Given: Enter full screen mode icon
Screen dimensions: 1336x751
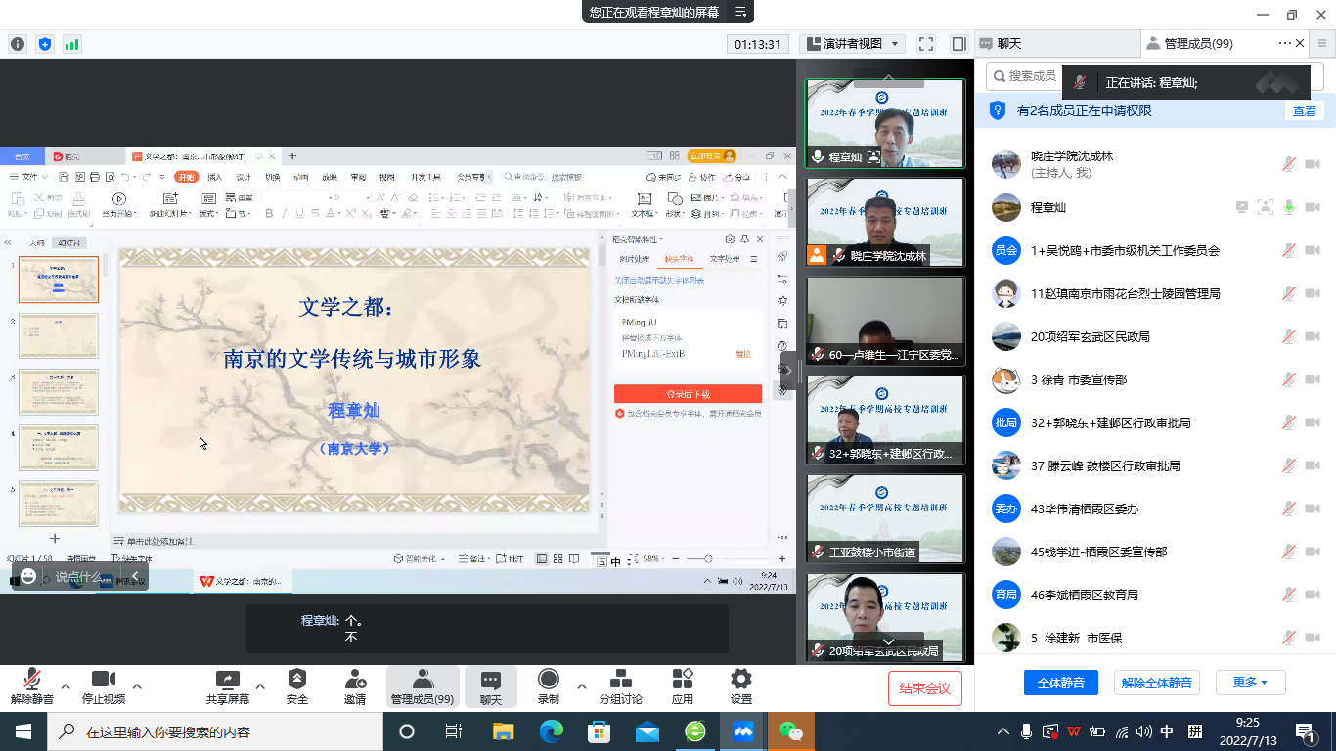Looking at the screenshot, I should point(926,44).
